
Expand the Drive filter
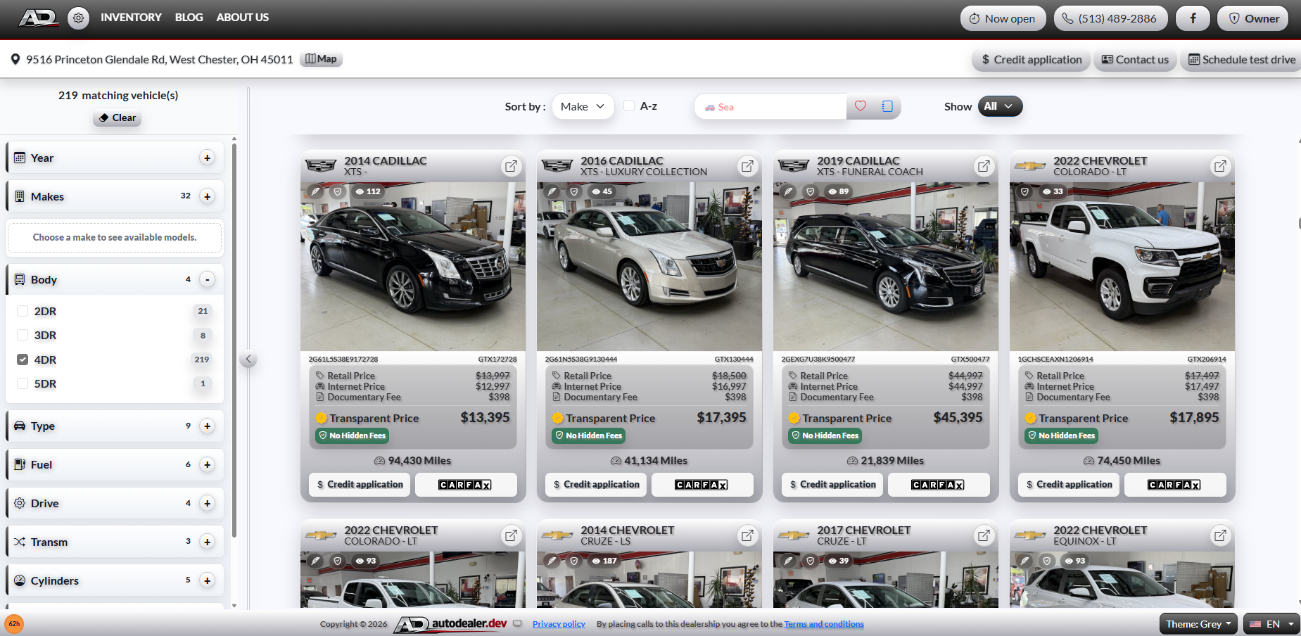[207, 503]
